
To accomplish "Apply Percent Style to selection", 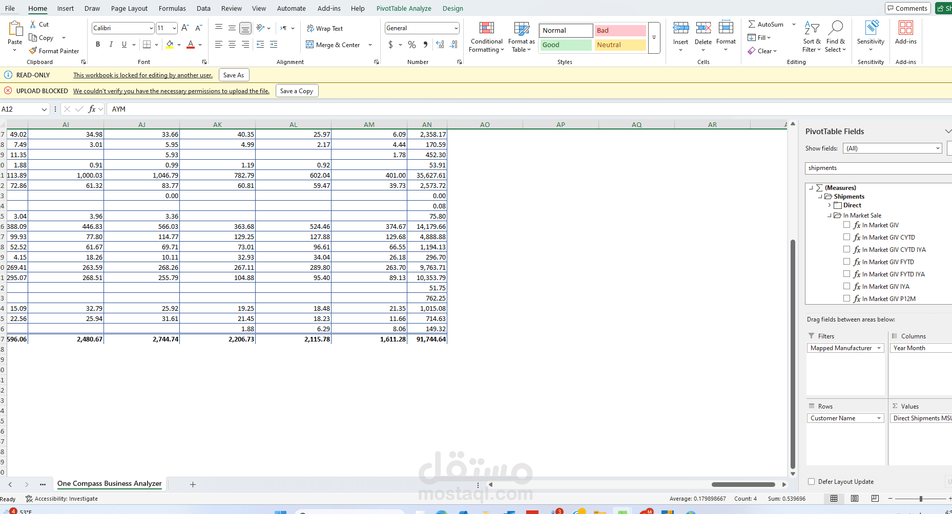I will [x=411, y=45].
